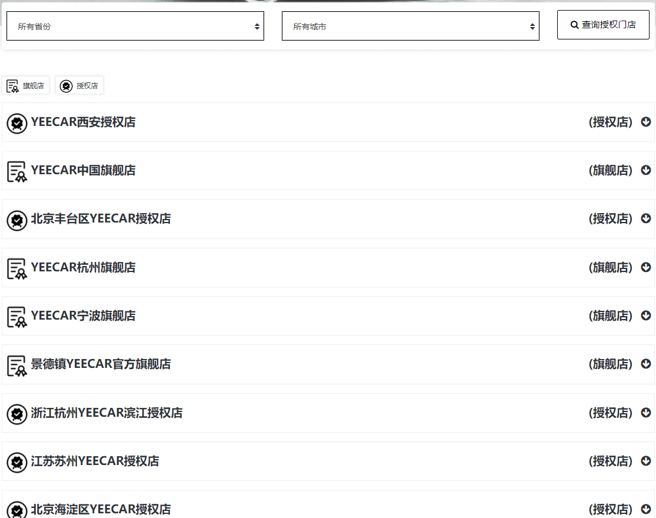Screen dimensions: 656x518
Task: Click badge icon beside 浙江杭州YEECAR滨江授权店
Action: (x=17, y=414)
